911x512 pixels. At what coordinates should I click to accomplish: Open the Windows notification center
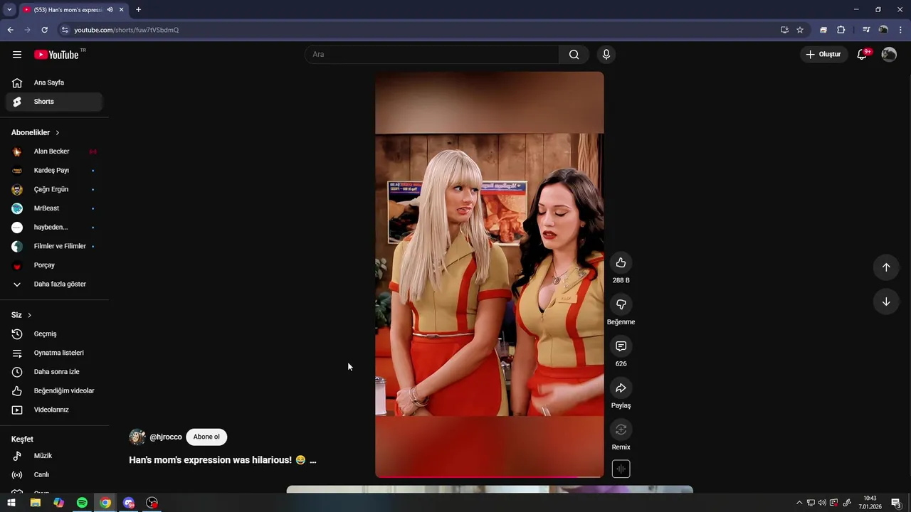[897, 503]
